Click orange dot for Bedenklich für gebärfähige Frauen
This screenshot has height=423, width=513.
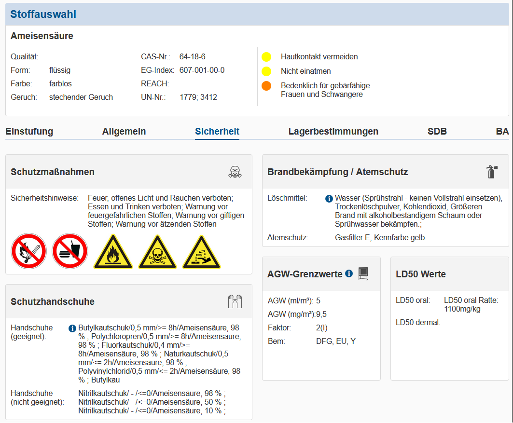[266, 86]
